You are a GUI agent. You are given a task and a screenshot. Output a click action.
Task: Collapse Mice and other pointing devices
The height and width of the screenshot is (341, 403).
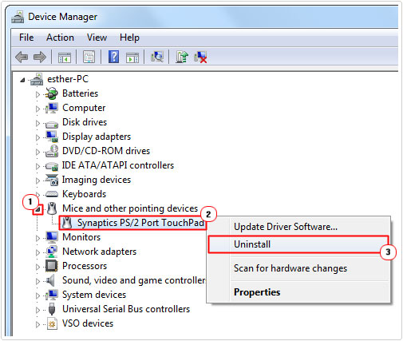click(x=38, y=210)
